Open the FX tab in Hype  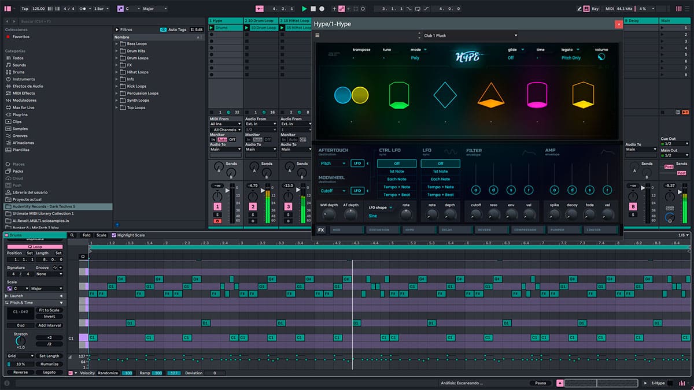click(321, 229)
